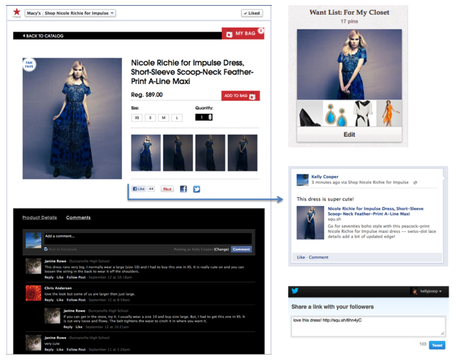The width and height of the screenshot is (456, 362).
Task: Switch to Comments tab
Action: [78, 217]
